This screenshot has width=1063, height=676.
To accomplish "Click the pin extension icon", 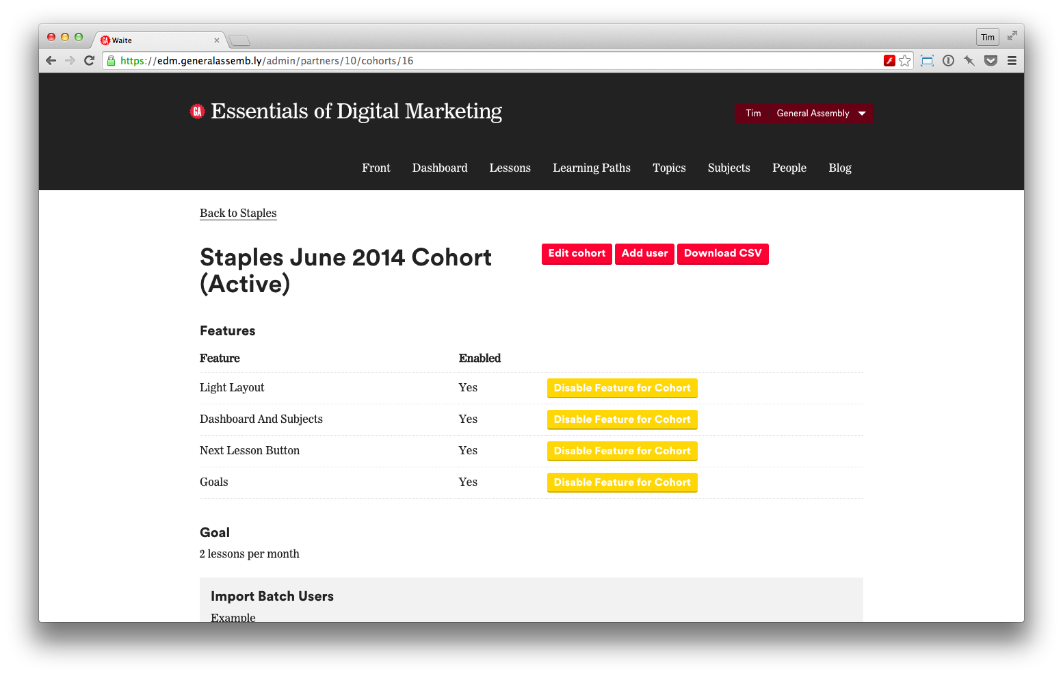I will [969, 61].
